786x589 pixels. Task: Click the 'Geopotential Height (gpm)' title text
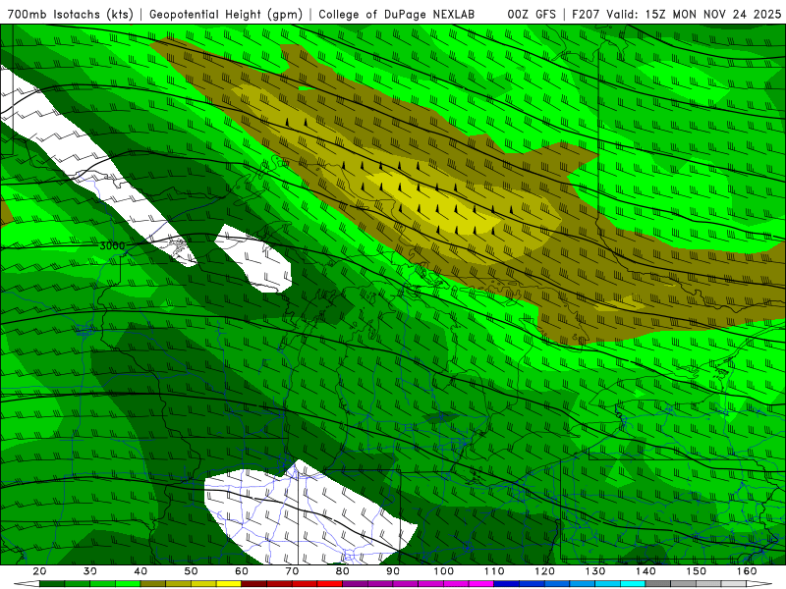click(226, 14)
